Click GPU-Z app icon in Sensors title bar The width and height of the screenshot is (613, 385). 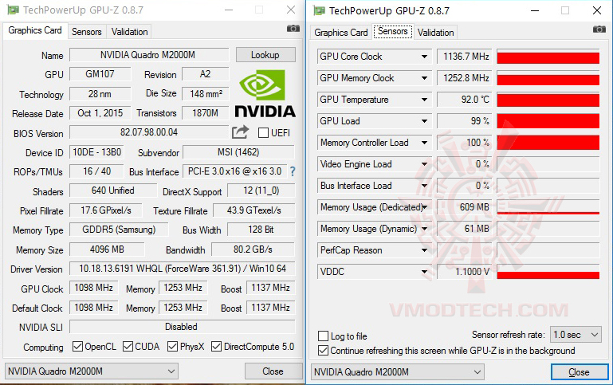click(x=318, y=10)
